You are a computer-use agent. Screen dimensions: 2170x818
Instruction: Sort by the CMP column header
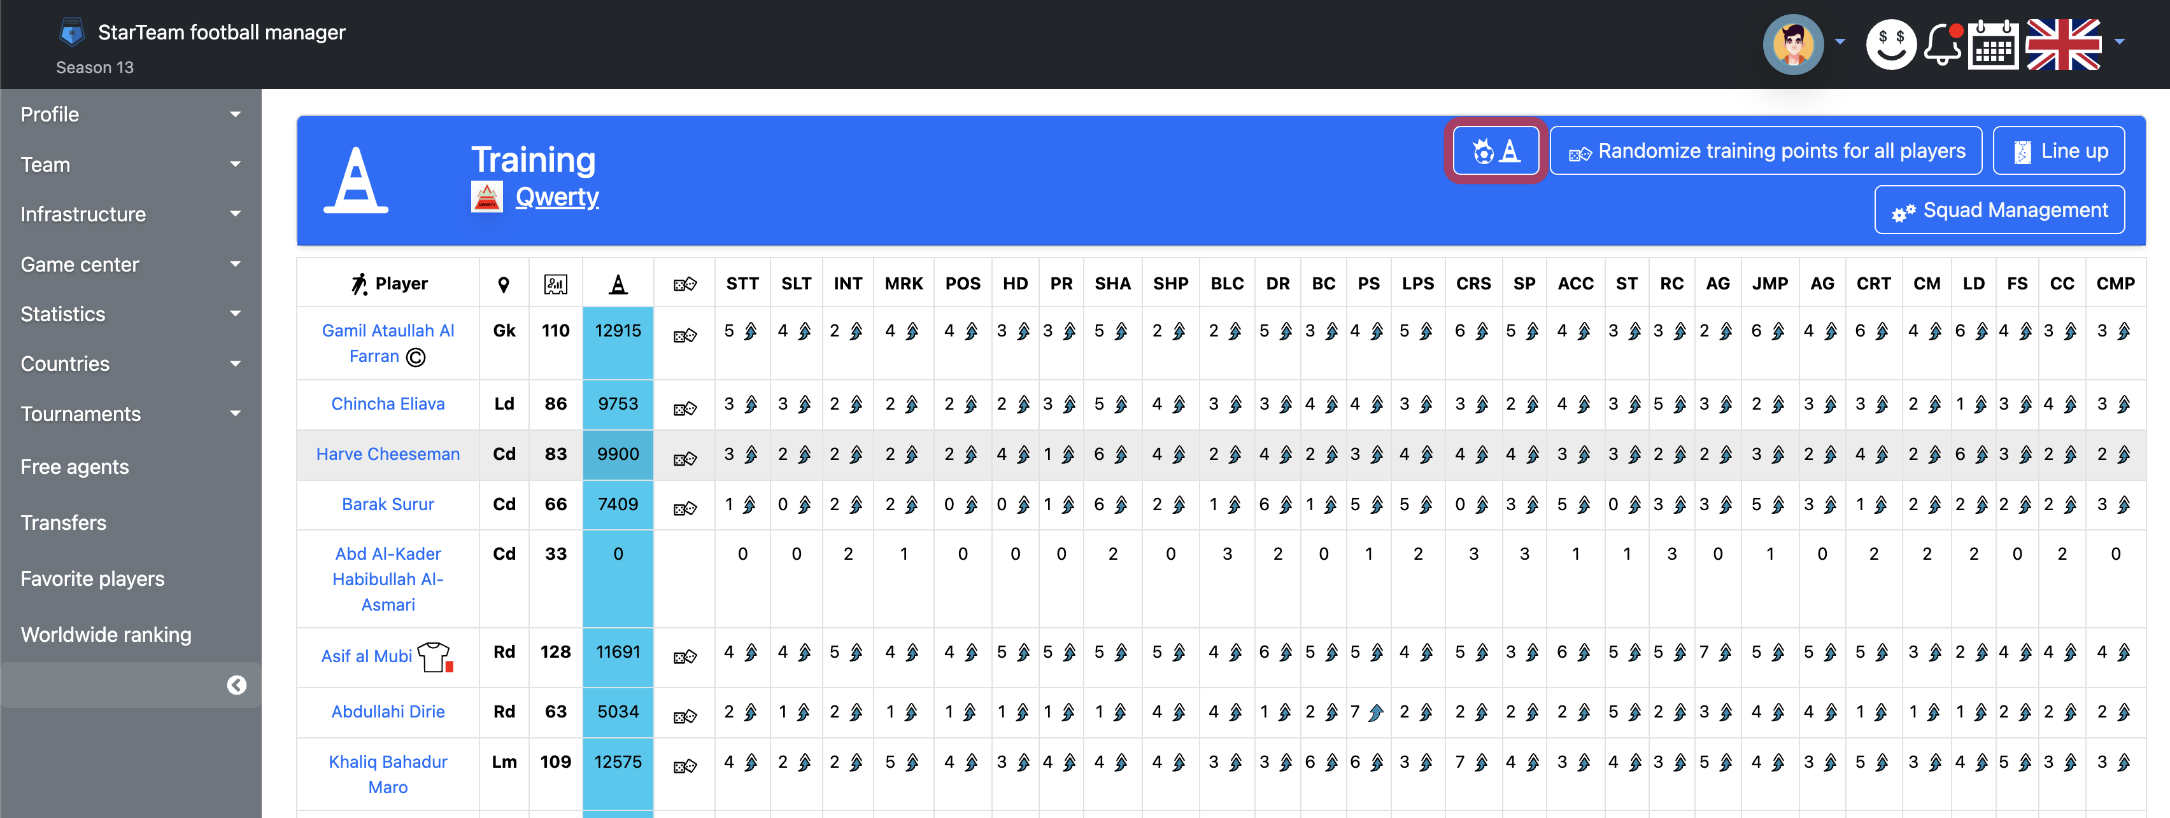pyautogui.click(x=2115, y=284)
